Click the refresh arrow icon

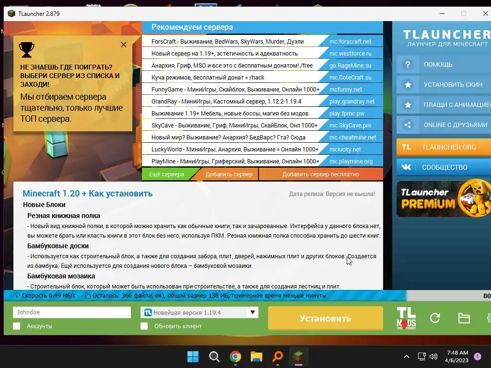(x=435, y=318)
